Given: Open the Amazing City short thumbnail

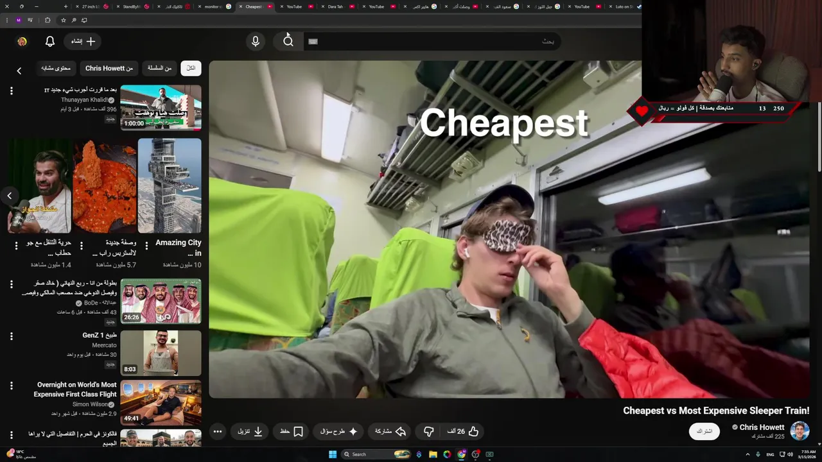Looking at the screenshot, I should click(170, 186).
